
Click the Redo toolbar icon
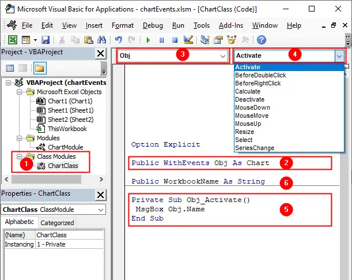[x=131, y=40]
